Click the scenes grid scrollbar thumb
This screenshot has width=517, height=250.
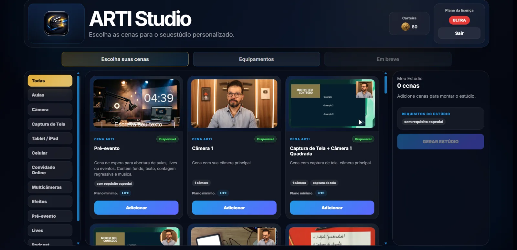pyautogui.click(x=385, y=85)
